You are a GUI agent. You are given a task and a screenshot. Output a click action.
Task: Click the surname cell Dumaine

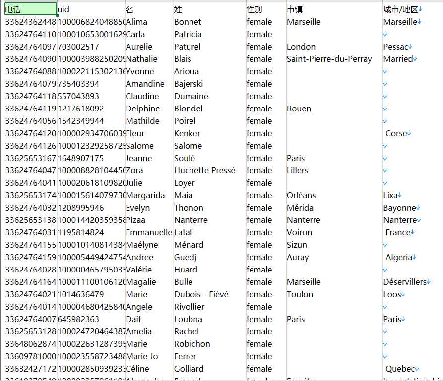pos(210,96)
